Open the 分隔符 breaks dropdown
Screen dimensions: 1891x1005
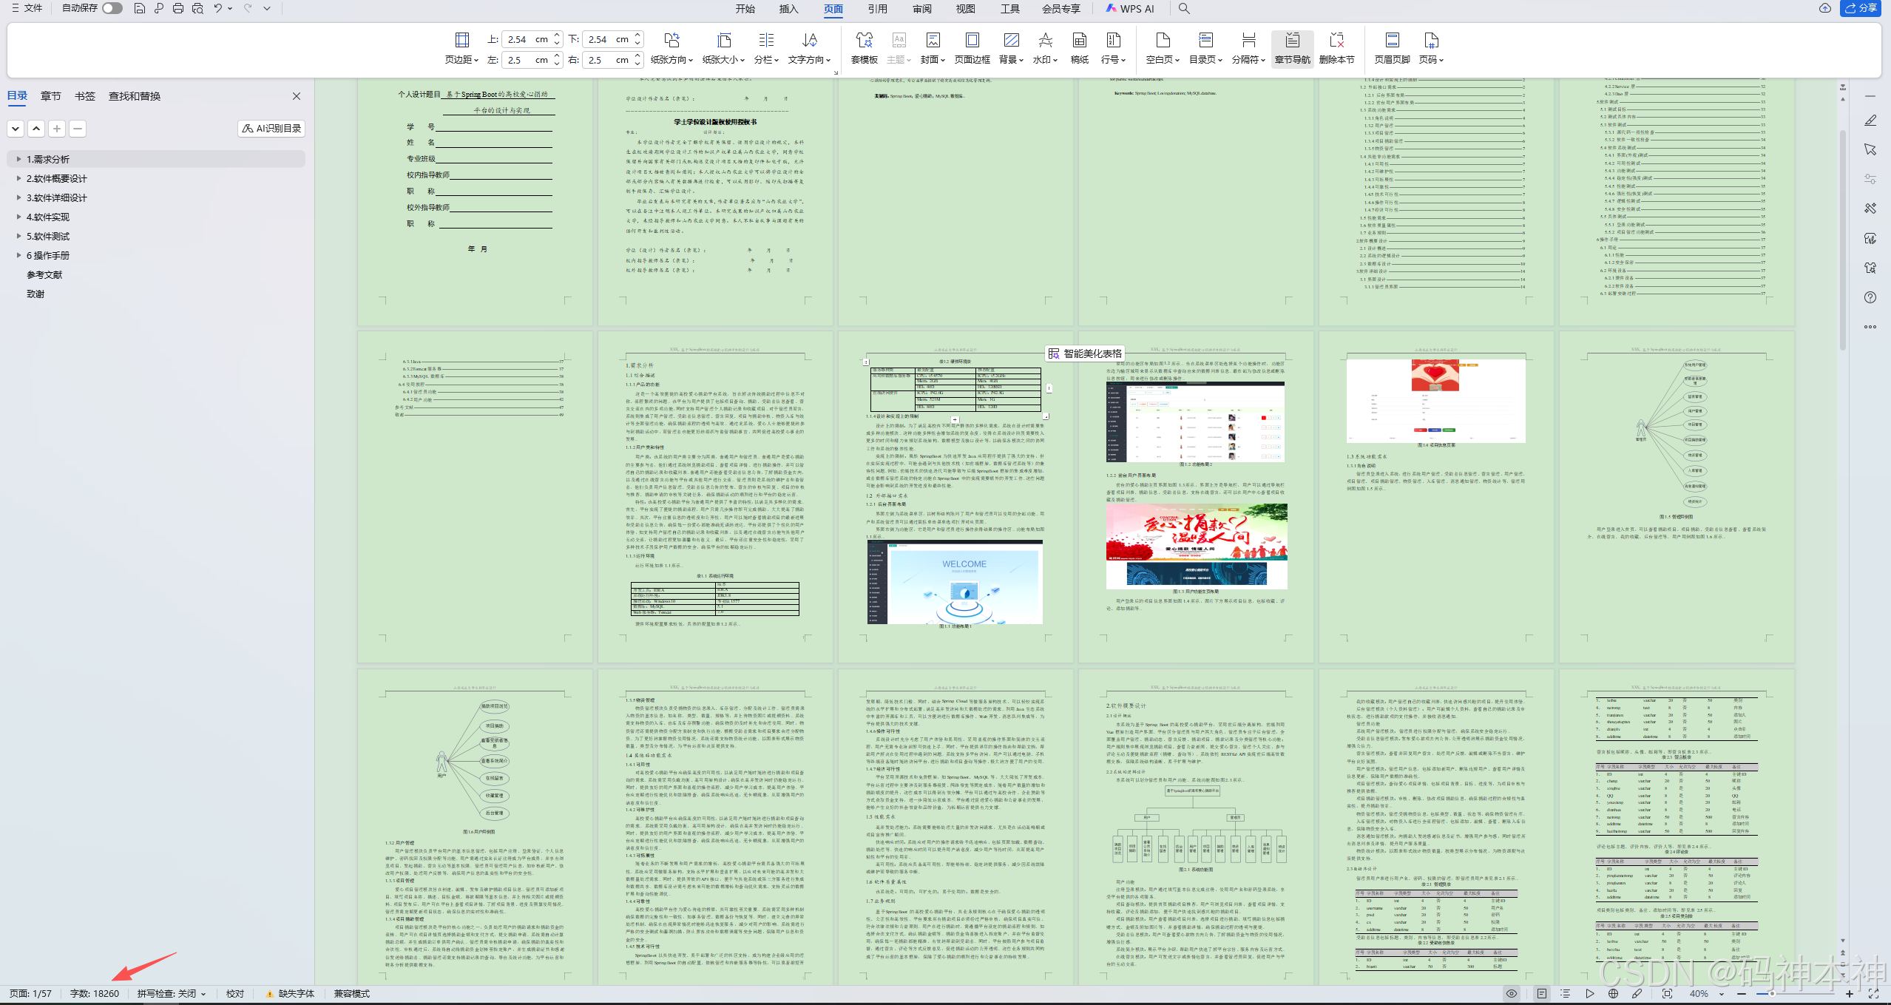[x=1248, y=59]
